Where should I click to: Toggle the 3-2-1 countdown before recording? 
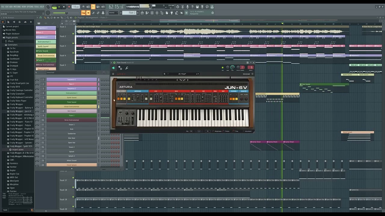[x=93, y=7]
